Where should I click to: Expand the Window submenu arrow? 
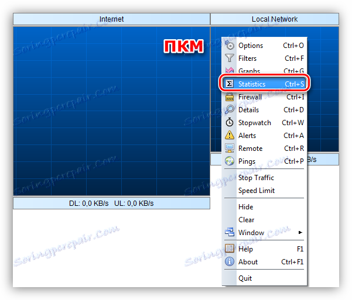click(300, 232)
